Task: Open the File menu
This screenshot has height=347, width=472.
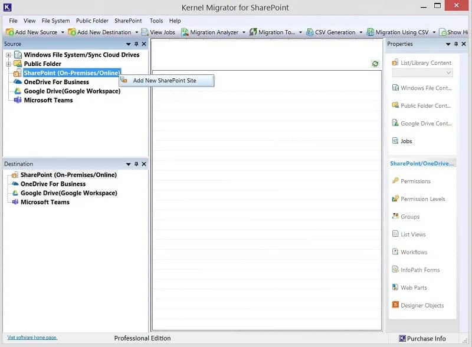Action: tap(13, 21)
